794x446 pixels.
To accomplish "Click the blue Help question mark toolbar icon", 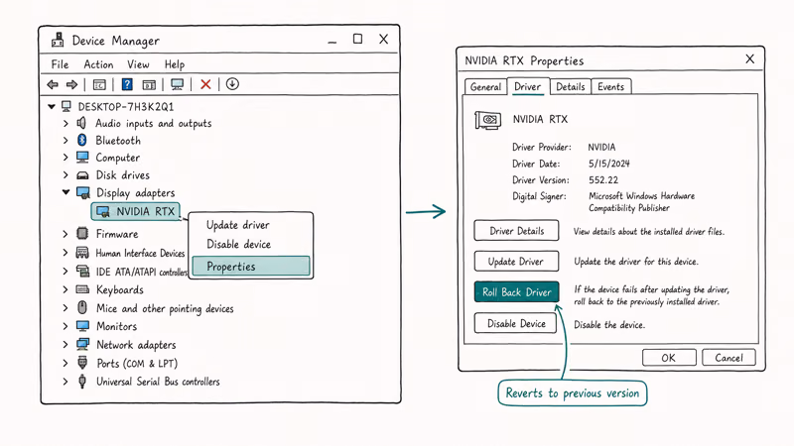I will [x=127, y=84].
